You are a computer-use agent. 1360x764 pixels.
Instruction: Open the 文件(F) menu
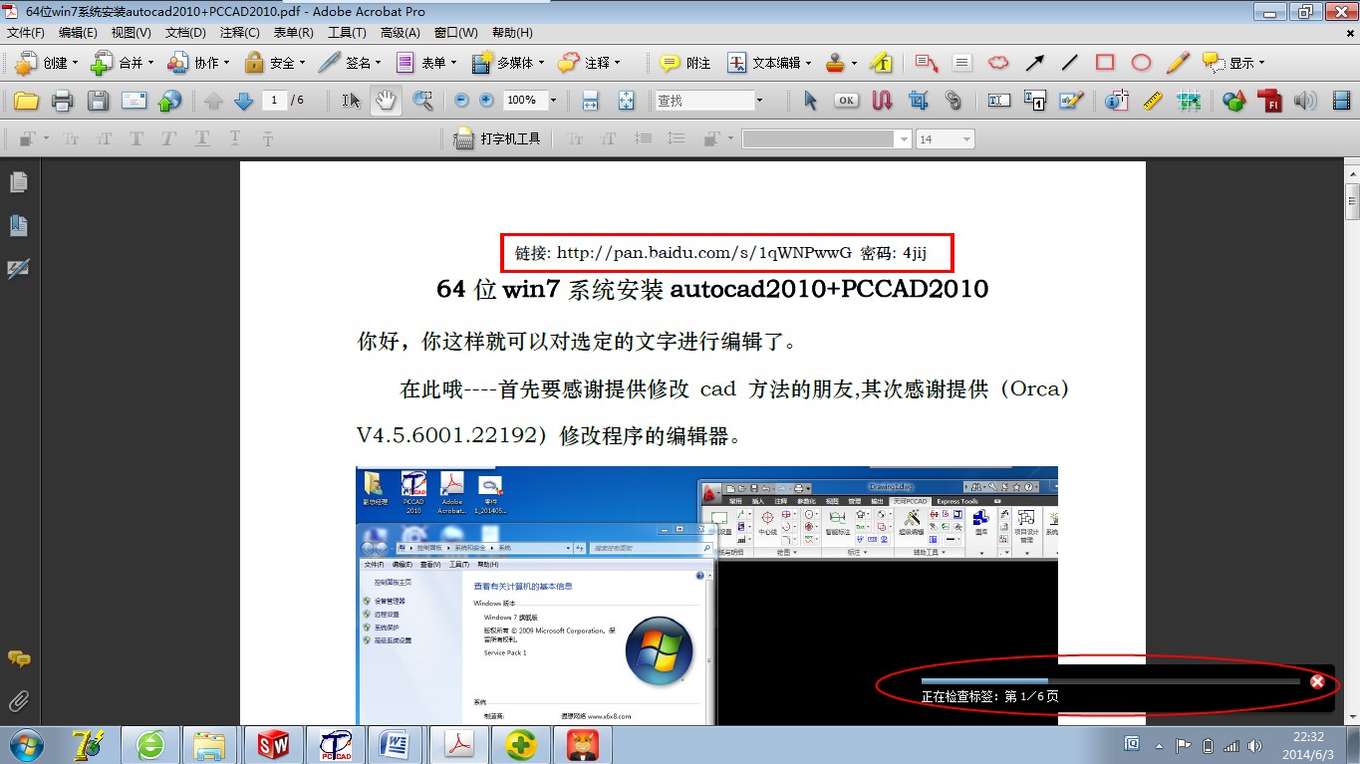click(x=26, y=33)
